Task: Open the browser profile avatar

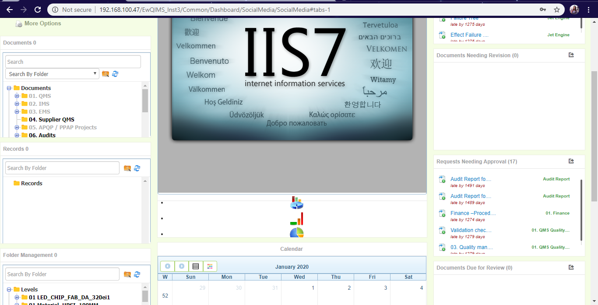Action: 574,9
